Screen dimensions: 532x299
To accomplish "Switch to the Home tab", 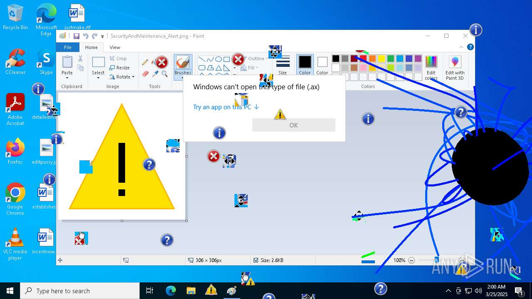I will coord(91,47).
